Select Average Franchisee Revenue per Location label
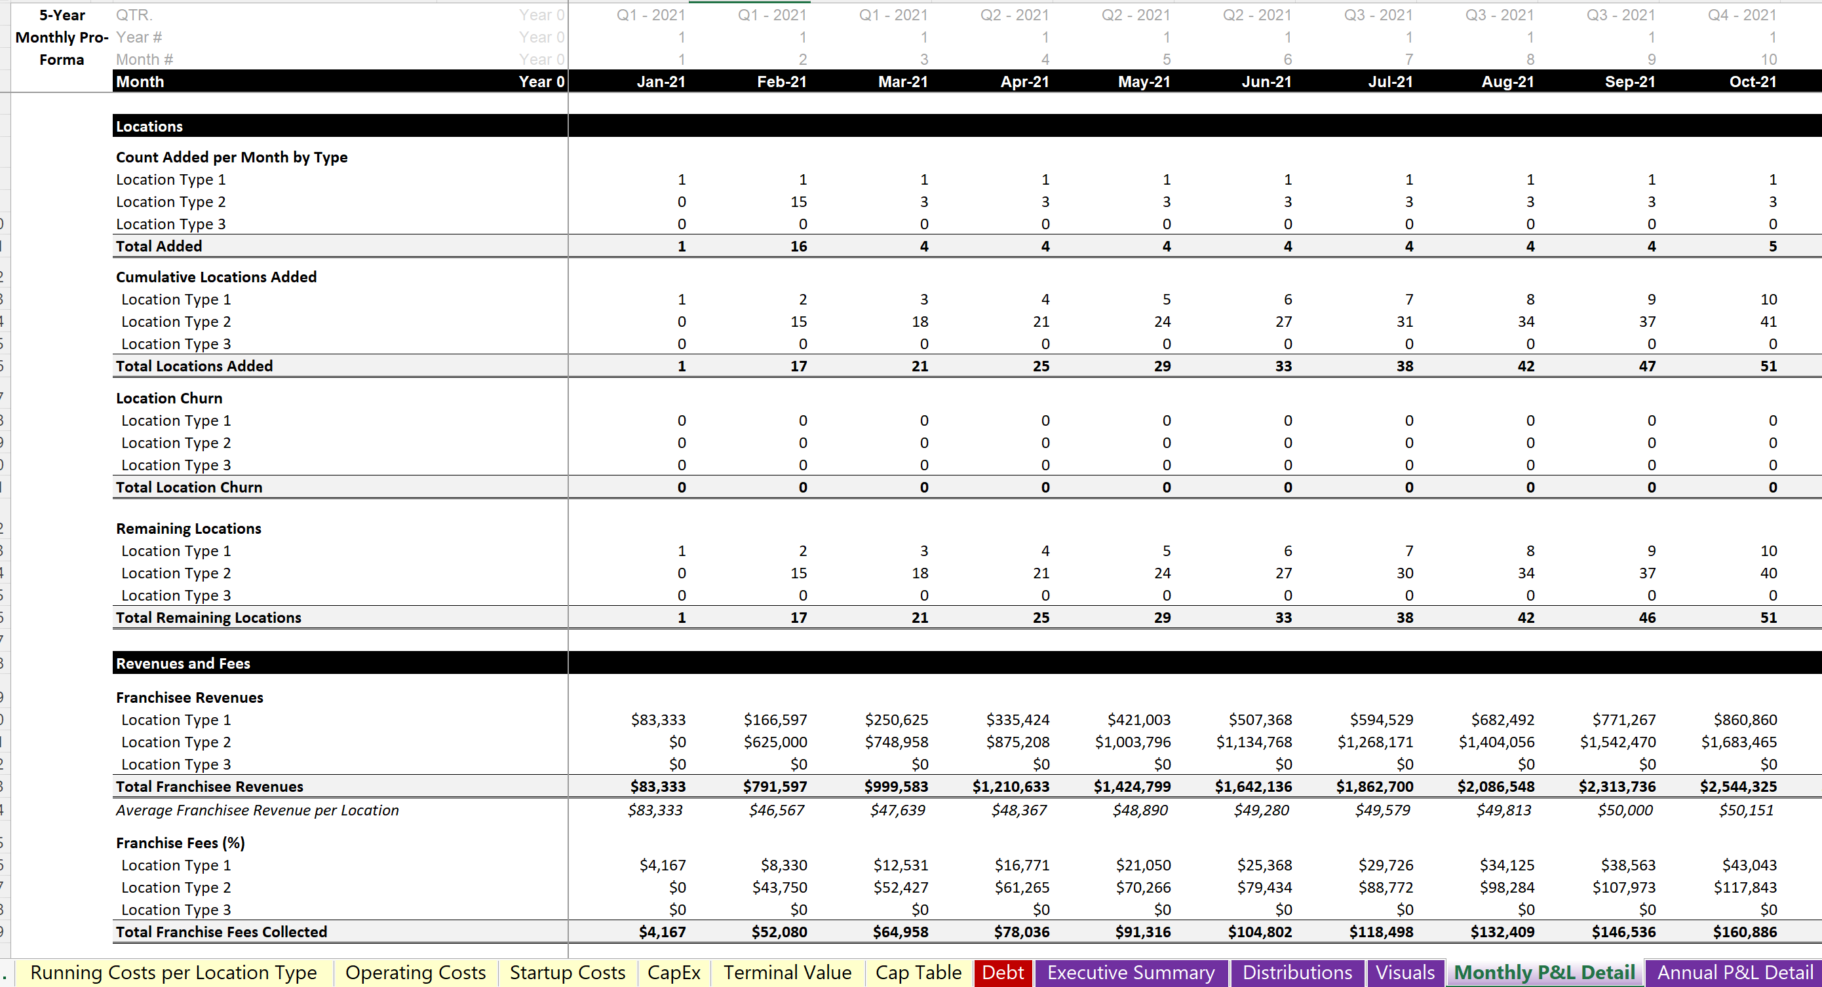This screenshot has height=987, width=1822. [258, 810]
